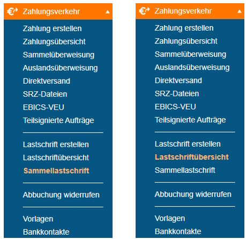Select Auslandsüberweisung in right menu
This screenshot has height=239, width=246.
[x=192, y=68]
